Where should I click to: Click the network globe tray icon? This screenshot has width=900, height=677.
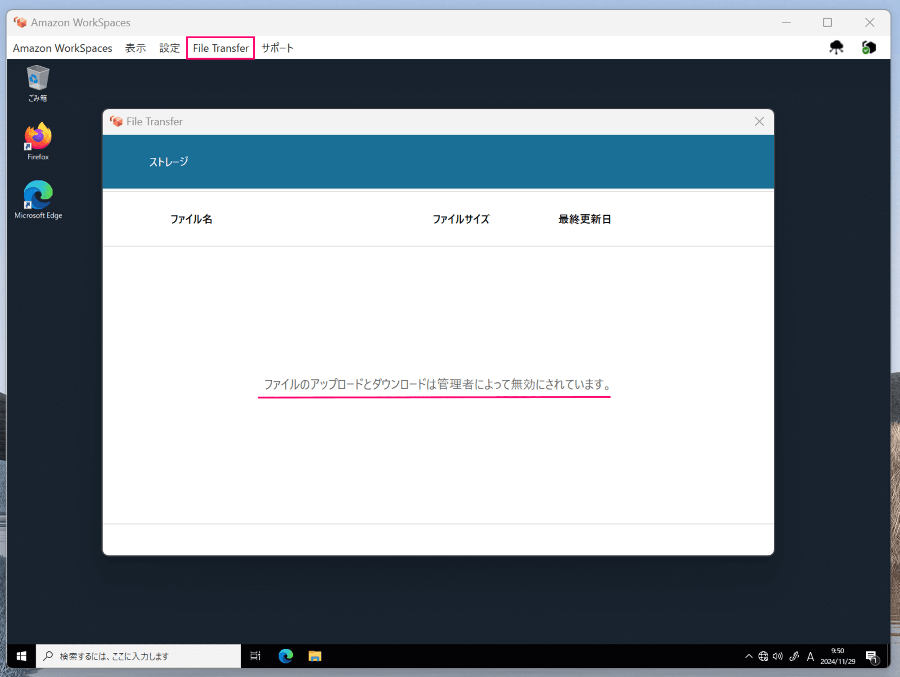click(763, 656)
